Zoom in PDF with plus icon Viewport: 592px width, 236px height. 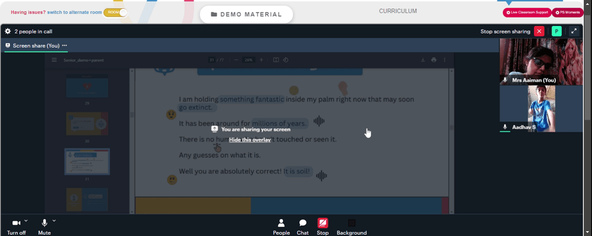pos(261,60)
